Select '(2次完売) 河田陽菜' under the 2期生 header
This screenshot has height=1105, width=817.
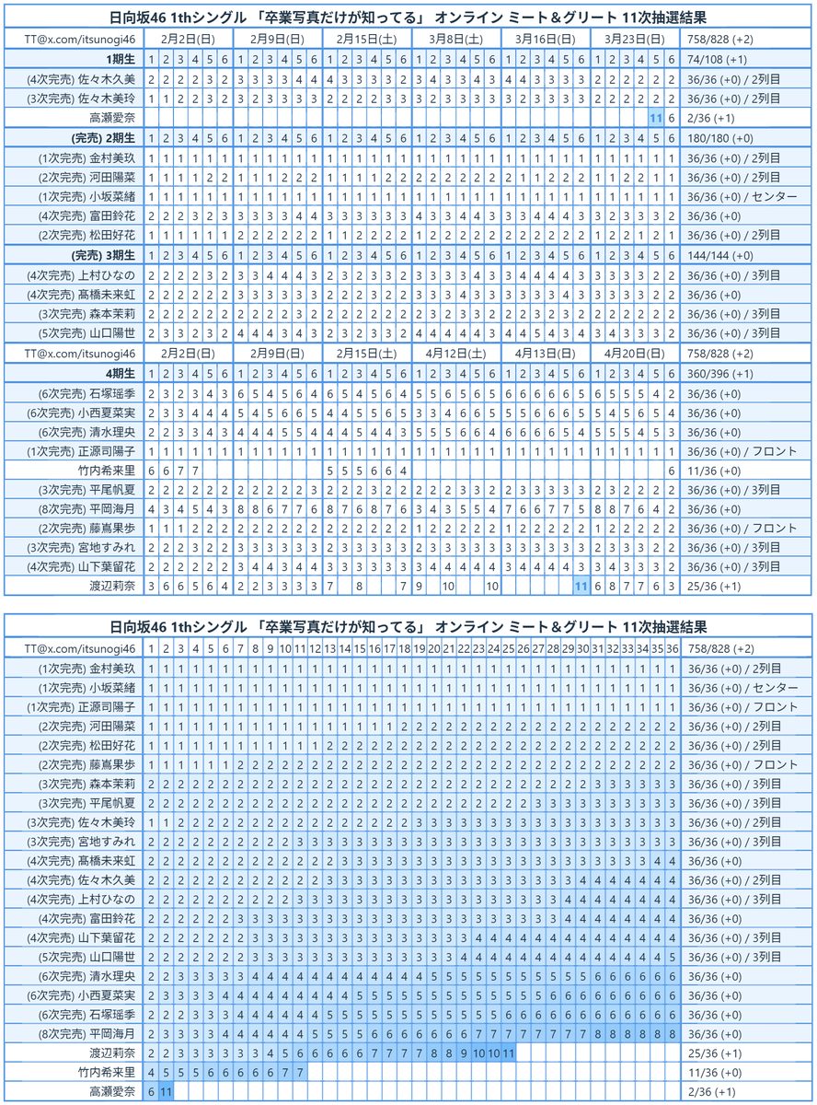(86, 177)
